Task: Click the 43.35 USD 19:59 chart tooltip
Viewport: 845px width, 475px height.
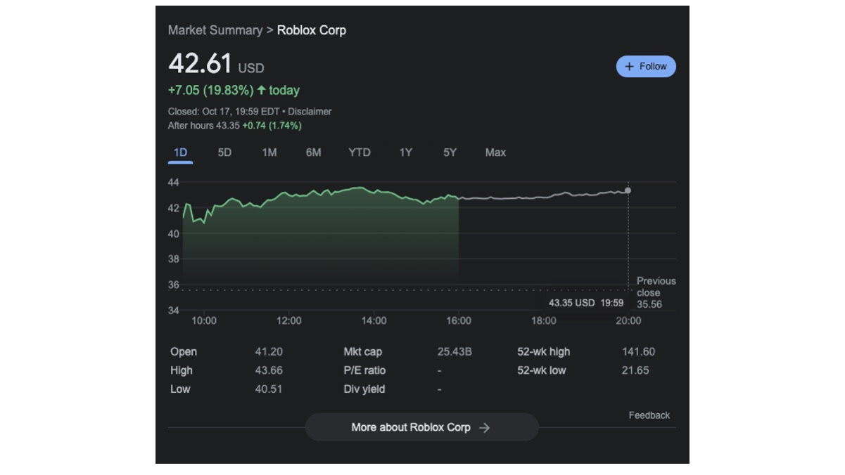Action: [586, 303]
